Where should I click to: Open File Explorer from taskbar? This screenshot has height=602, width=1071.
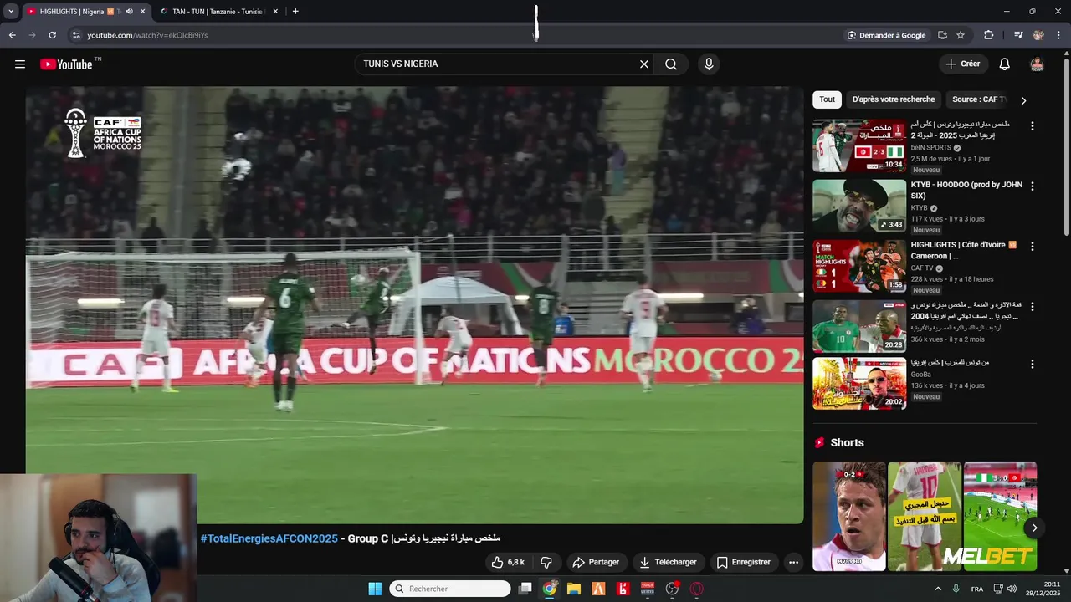pyautogui.click(x=573, y=589)
